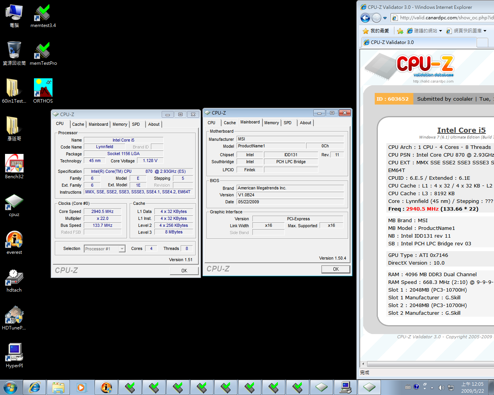Click the volume speaker tray icon

click(441, 387)
